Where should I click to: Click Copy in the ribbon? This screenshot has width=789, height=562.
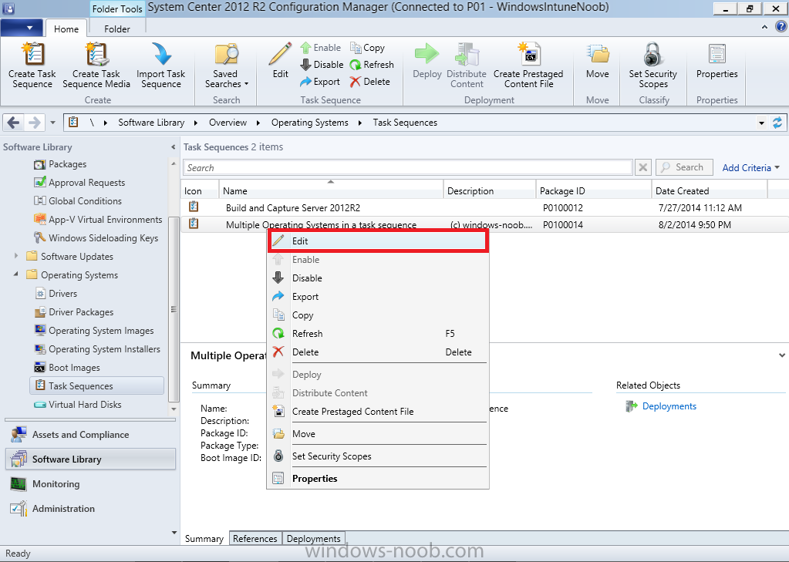[368, 48]
